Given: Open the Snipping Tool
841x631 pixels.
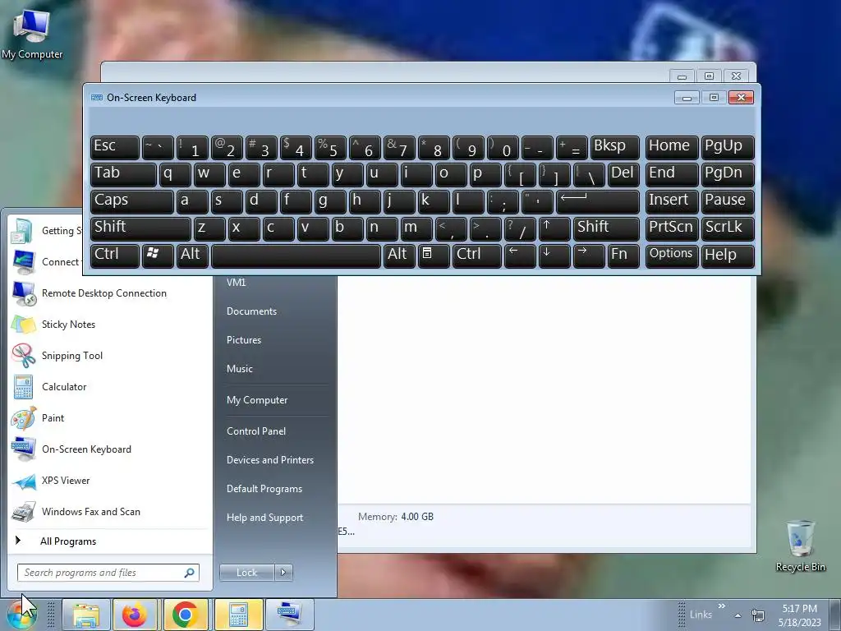Looking at the screenshot, I should [72, 356].
